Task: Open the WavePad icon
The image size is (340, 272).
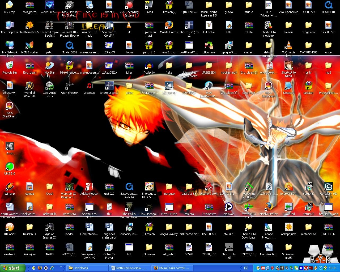Action: point(288,207)
